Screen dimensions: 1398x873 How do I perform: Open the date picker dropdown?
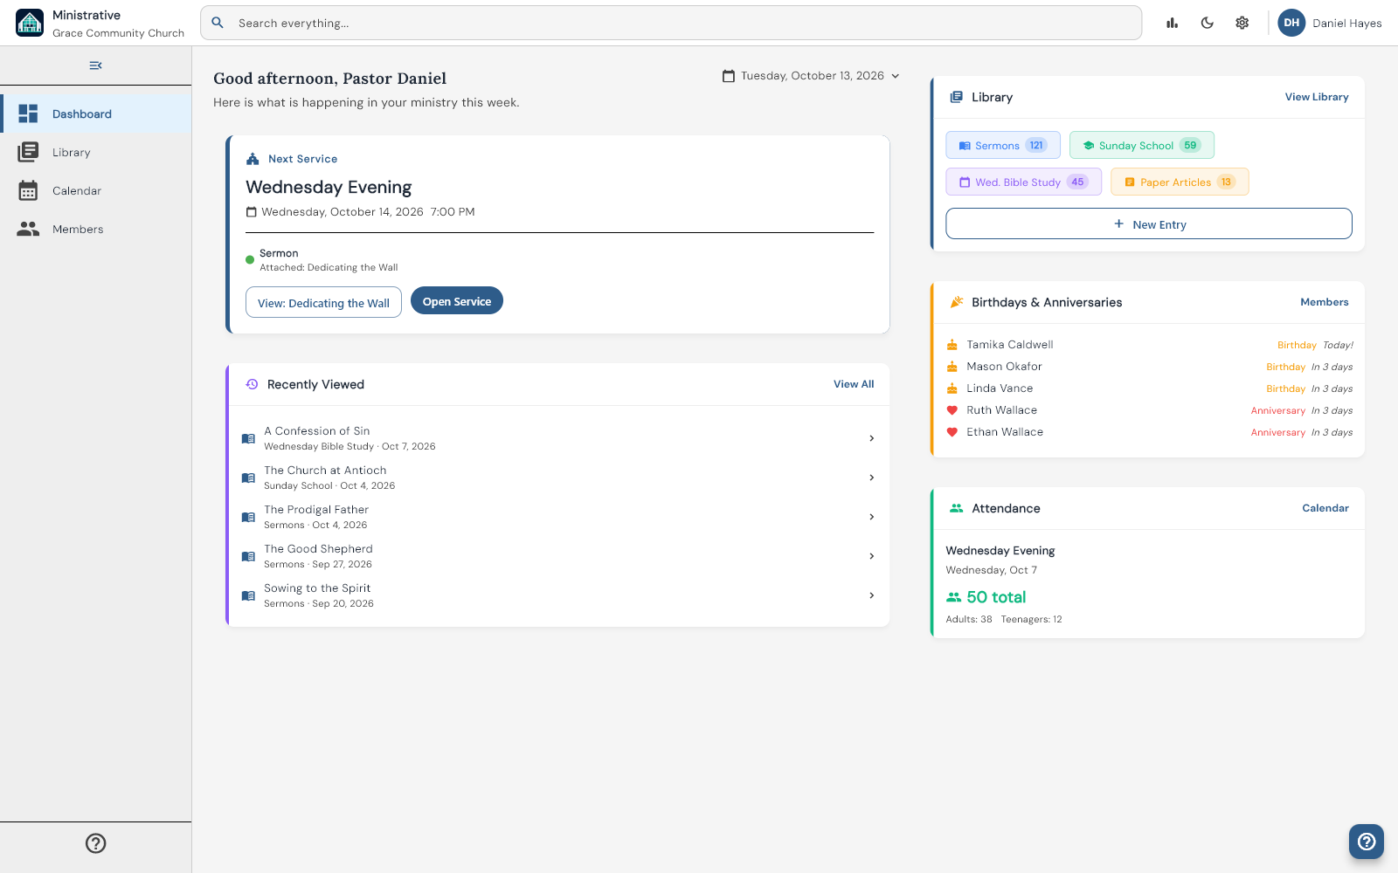[x=811, y=76]
